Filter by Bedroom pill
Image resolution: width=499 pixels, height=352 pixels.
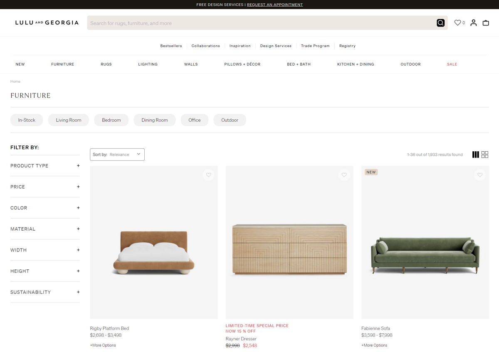click(111, 120)
